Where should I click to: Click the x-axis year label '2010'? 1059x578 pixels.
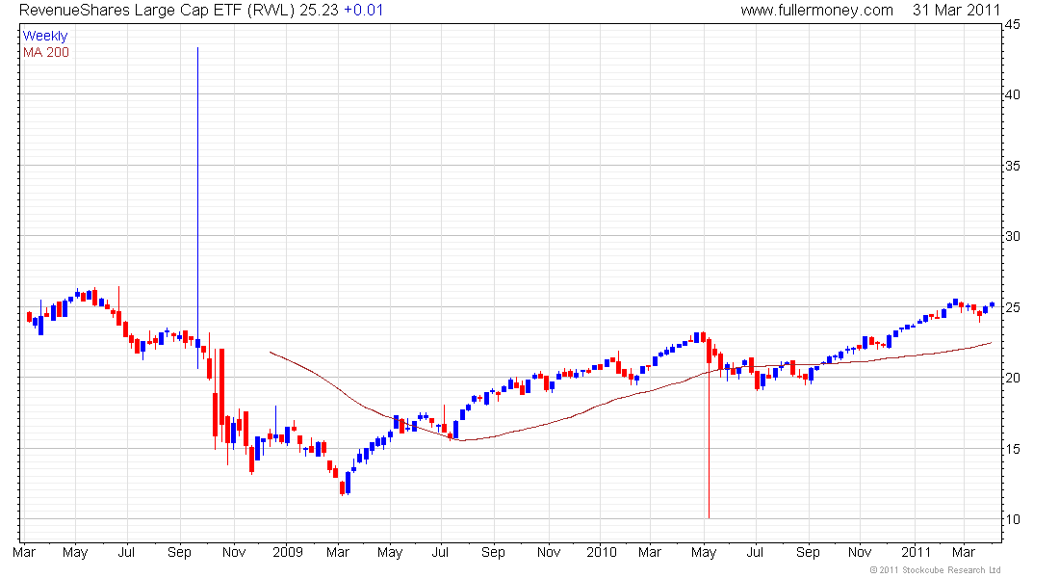click(x=602, y=552)
